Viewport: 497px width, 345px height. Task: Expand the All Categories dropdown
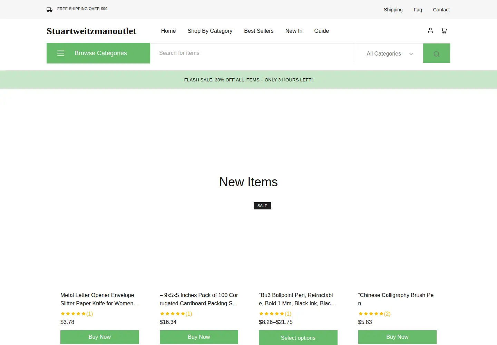389,53
